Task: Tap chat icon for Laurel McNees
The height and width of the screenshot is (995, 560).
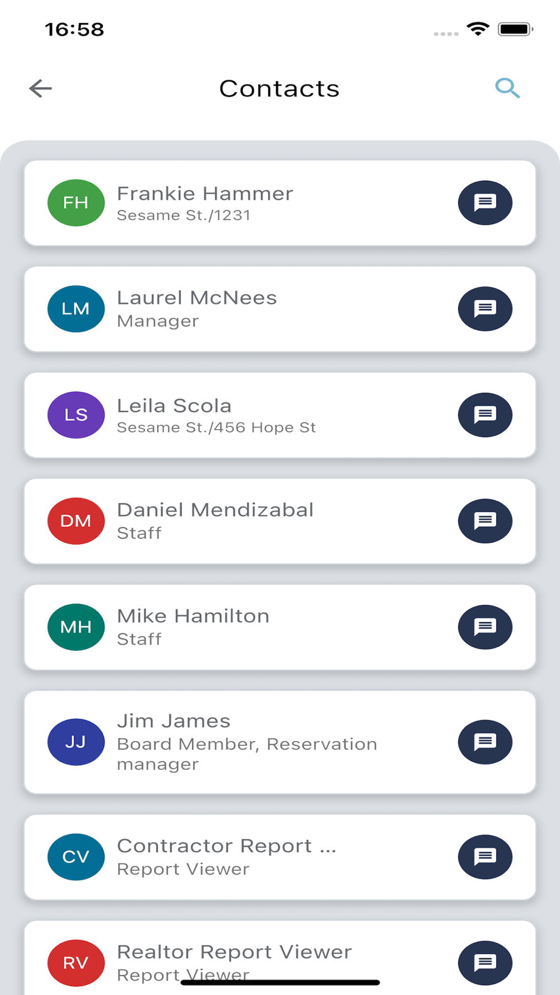Action: (485, 309)
